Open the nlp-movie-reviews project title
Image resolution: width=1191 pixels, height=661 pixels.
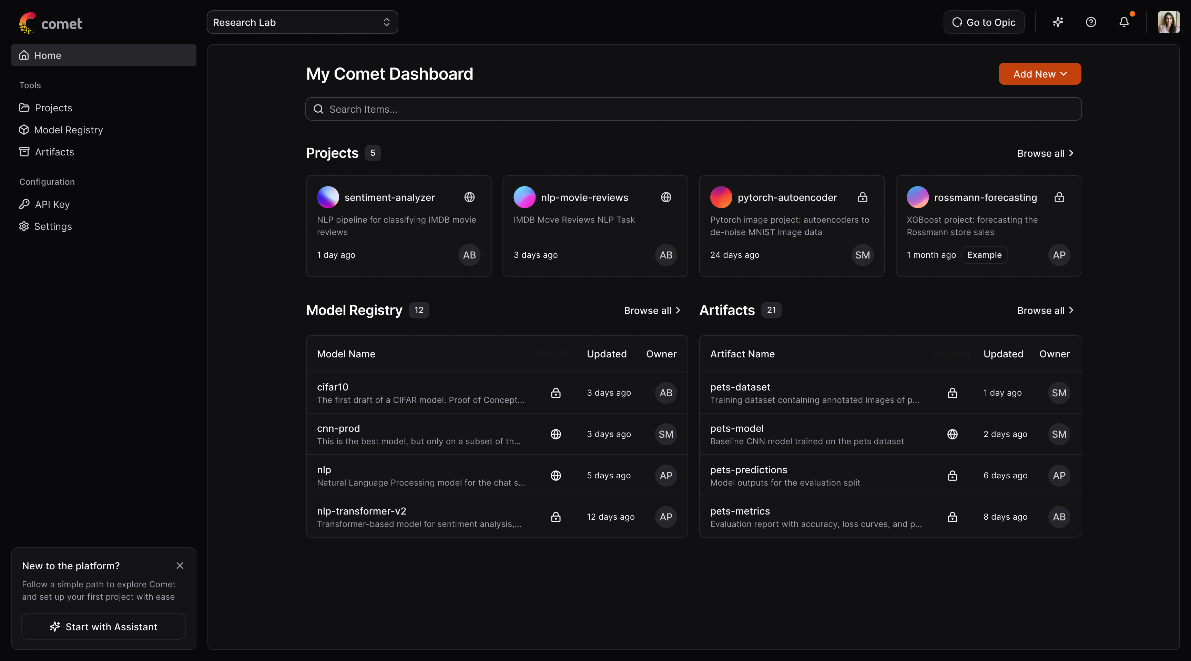tap(584, 197)
